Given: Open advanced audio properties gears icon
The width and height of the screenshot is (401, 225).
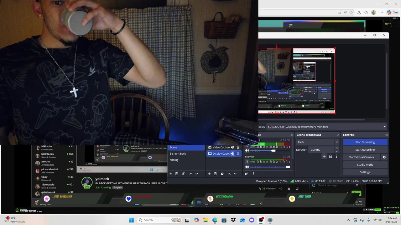Looking at the screenshot, I should [x=246, y=174].
